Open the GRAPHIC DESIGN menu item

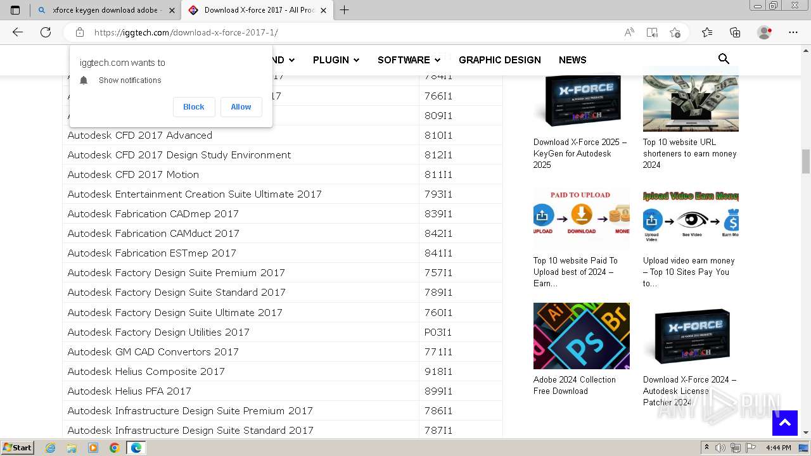(x=500, y=60)
